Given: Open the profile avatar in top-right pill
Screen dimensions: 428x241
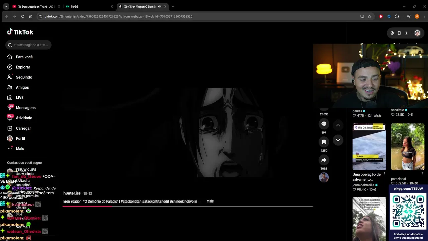Looking at the screenshot, I should [x=417, y=33].
